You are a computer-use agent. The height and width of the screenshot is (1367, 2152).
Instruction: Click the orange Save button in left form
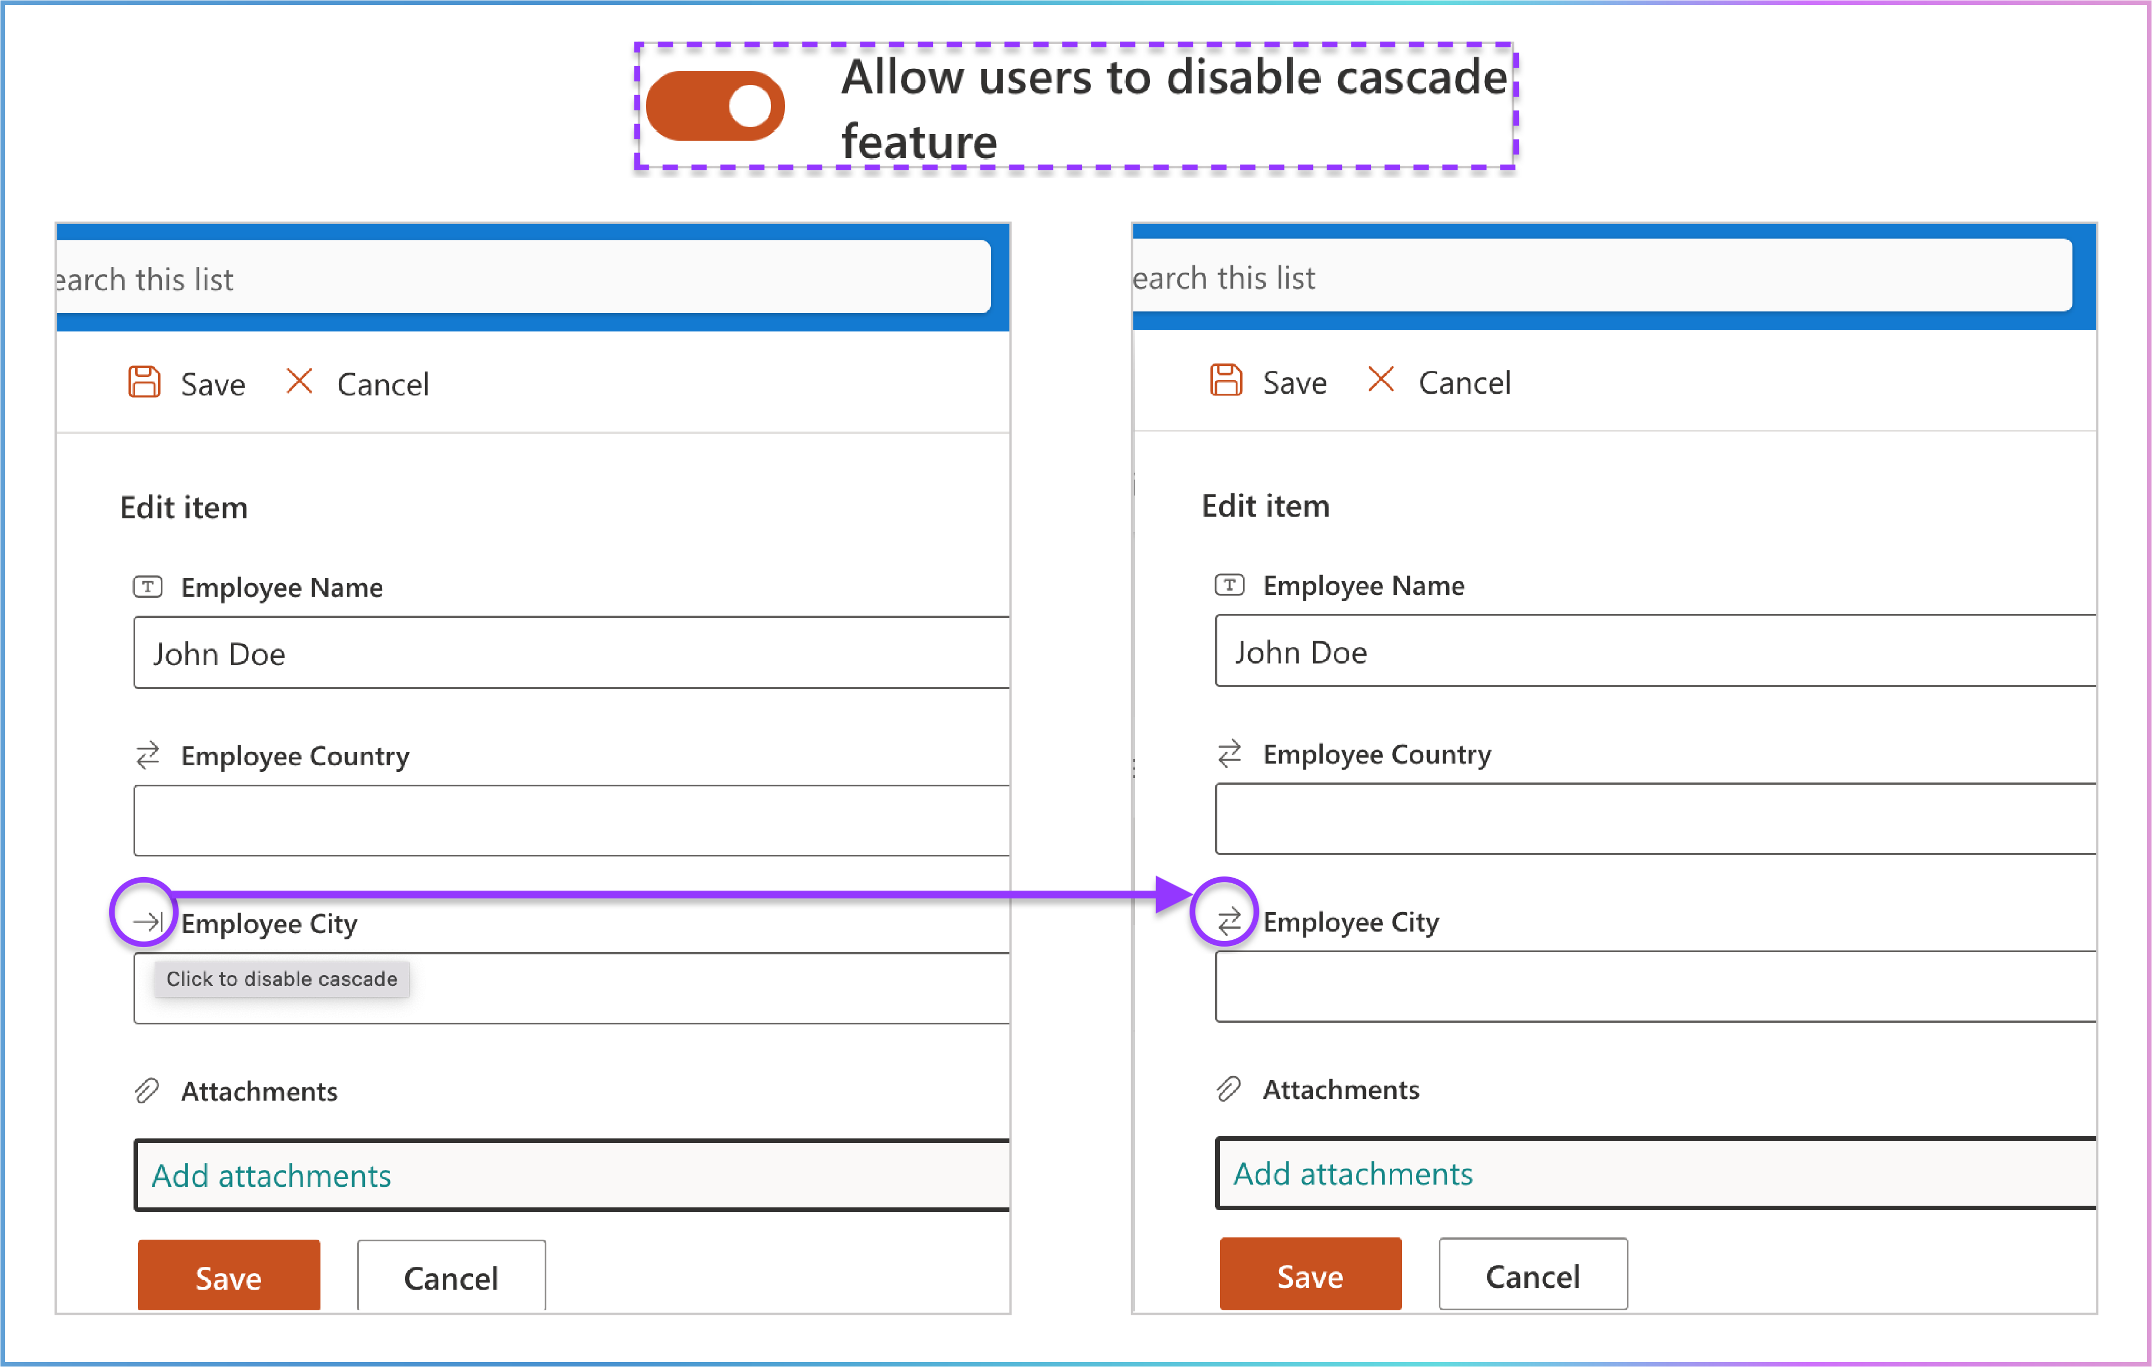point(229,1276)
